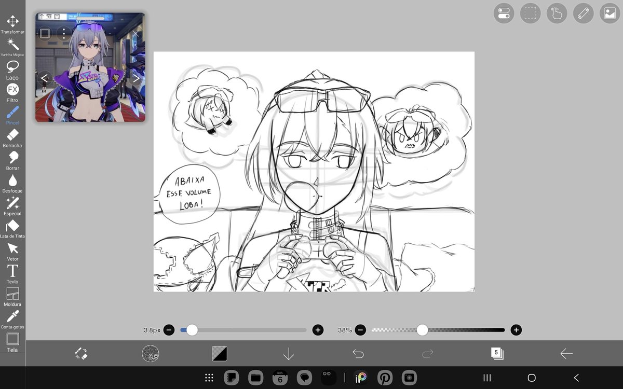
Task: Show previous reference image with left arrow
Action: pyautogui.click(x=44, y=78)
